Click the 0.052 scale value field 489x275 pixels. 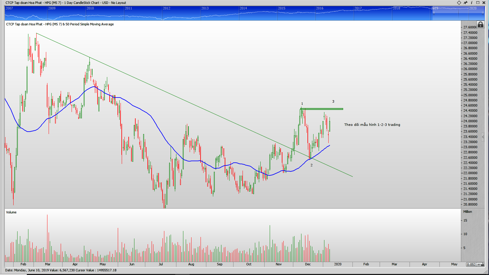pos(471,264)
